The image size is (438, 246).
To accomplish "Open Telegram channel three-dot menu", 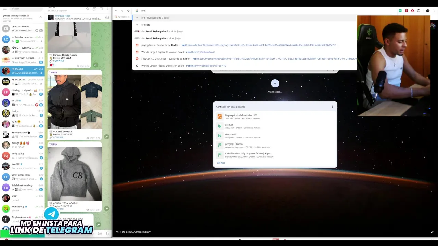I will coord(107,9).
